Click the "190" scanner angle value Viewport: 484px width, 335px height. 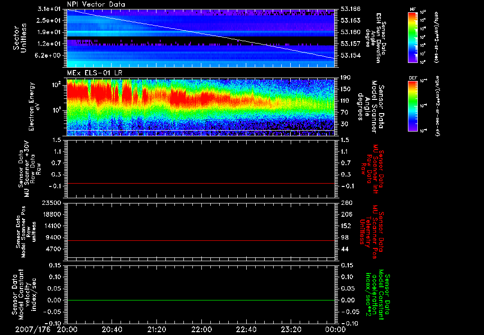pyautogui.click(x=346, y=78)
